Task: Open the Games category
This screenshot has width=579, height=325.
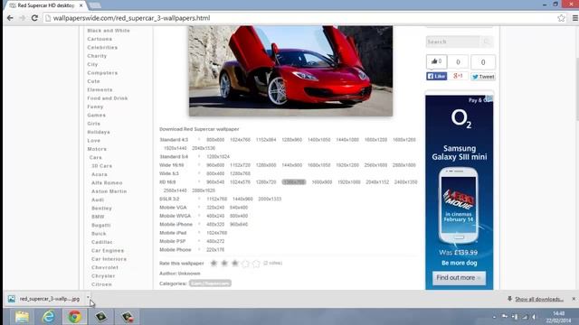Action: [97, 116]
